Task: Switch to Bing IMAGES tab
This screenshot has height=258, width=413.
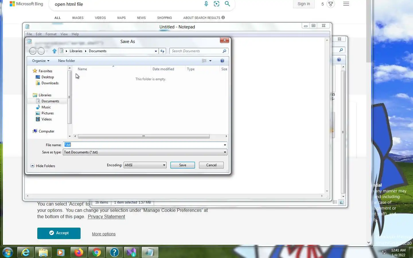Action: [x=78, y=18]
